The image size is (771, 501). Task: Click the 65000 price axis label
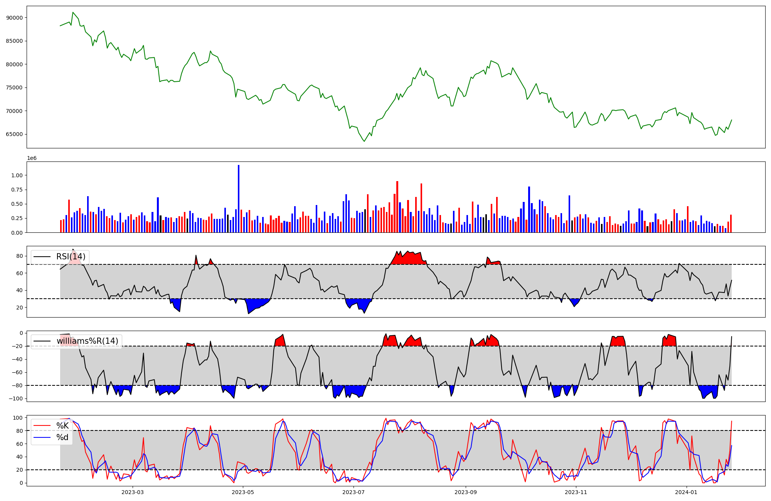(14, 134)
